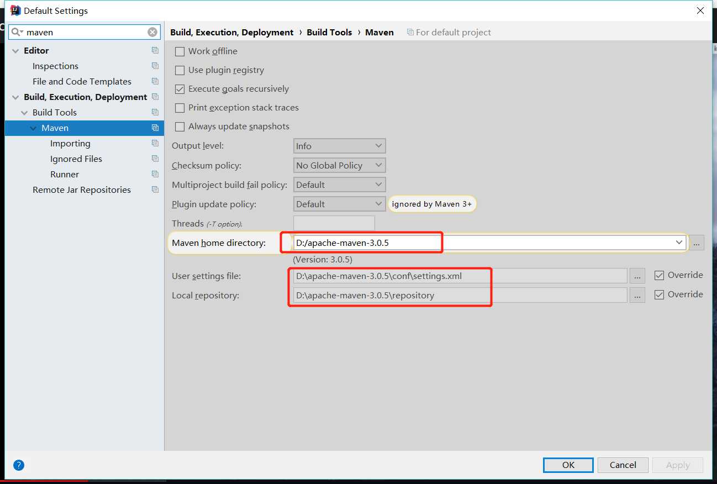Click project-level icon beside Inspections

pos(155,66)
